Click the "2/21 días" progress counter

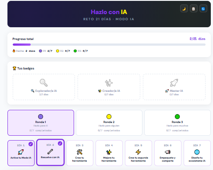(x=197, y=39)
